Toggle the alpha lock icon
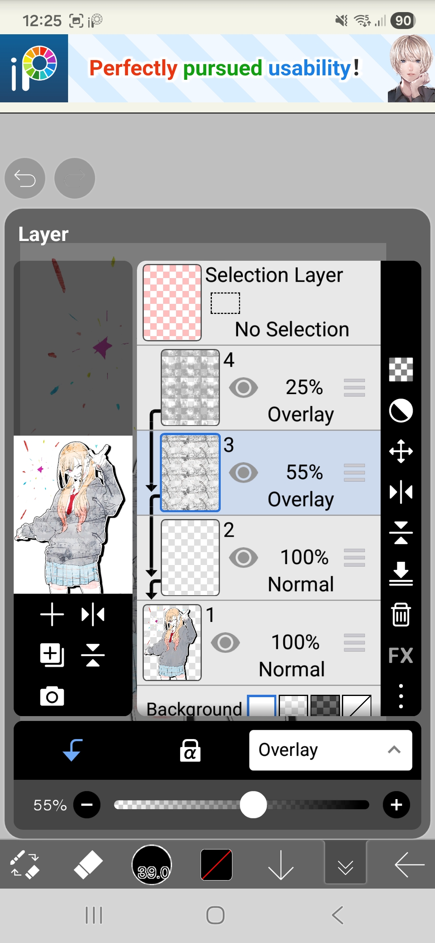Screen dimensions: 435x943 click(190, 750)
